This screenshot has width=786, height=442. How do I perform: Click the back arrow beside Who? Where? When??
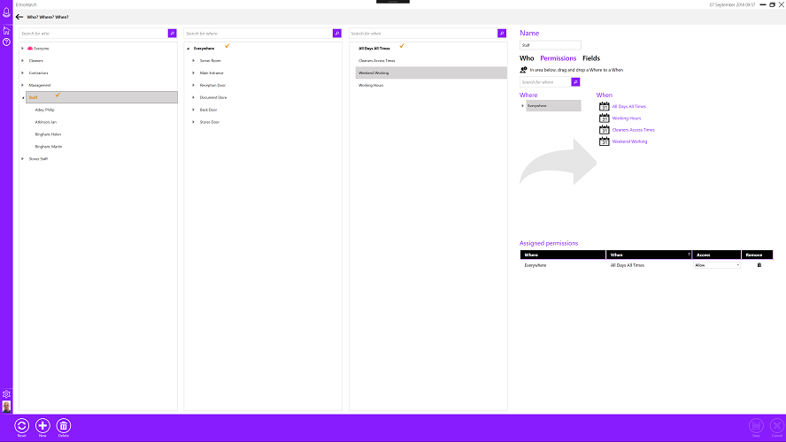click(19, 17)
